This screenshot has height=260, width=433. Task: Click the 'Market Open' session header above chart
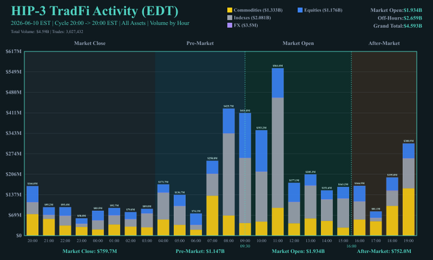pos(298,43)
